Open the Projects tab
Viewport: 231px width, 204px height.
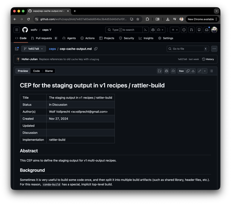pos(106,38)
